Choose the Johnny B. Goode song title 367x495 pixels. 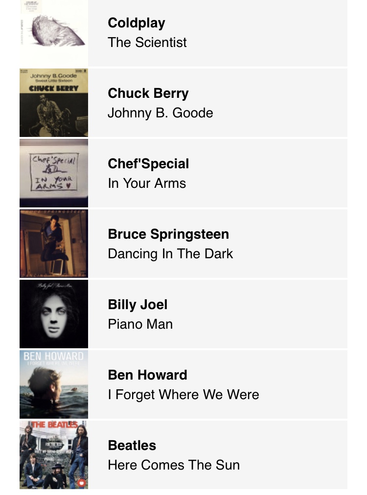[161, 113]
